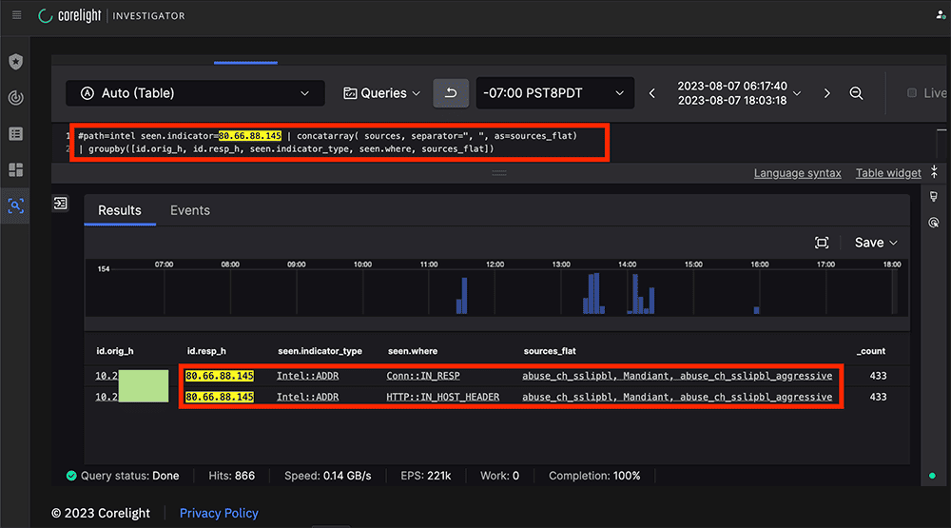Click the fullscreen chart icon
The height and width of the screenshot is (528, 951).
click(x=822, y=243)
